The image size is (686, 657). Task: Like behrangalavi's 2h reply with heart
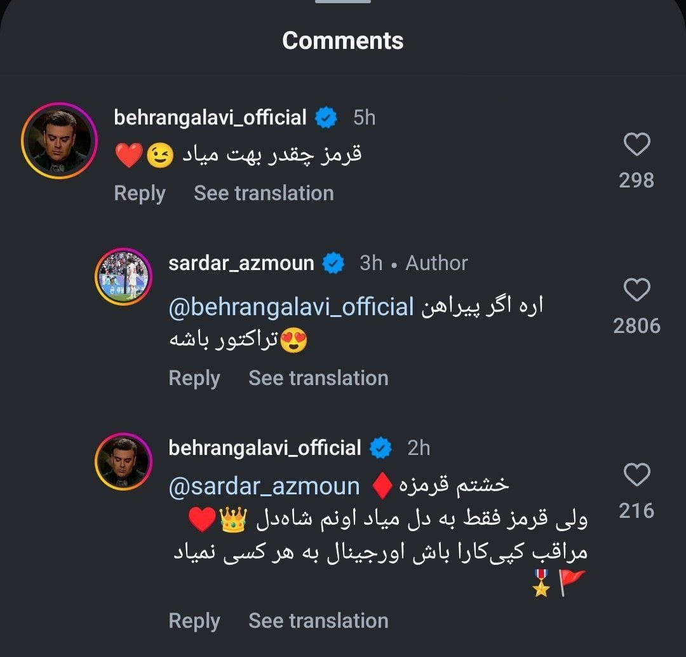(636, 475)
